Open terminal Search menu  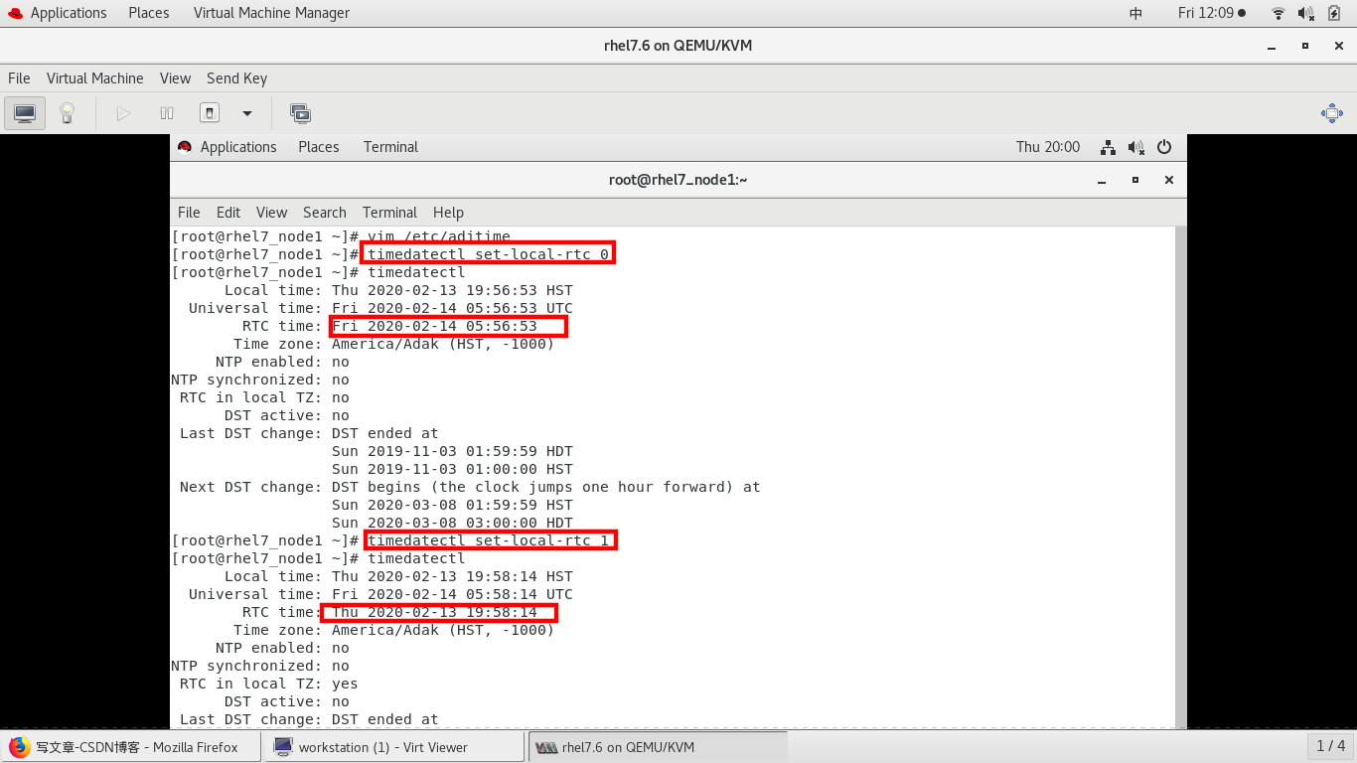pos(325,213)
